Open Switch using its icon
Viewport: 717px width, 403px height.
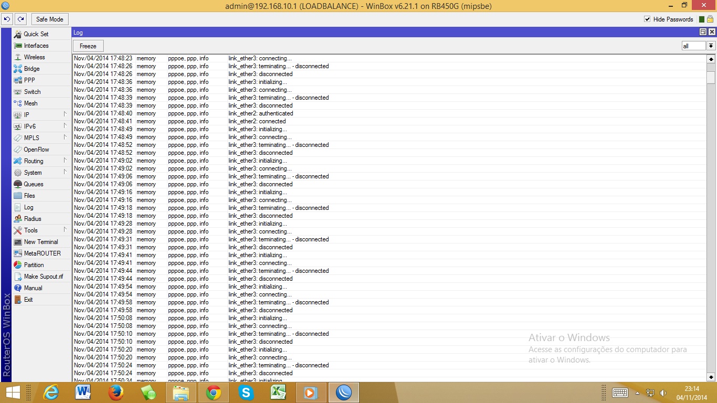18,92
